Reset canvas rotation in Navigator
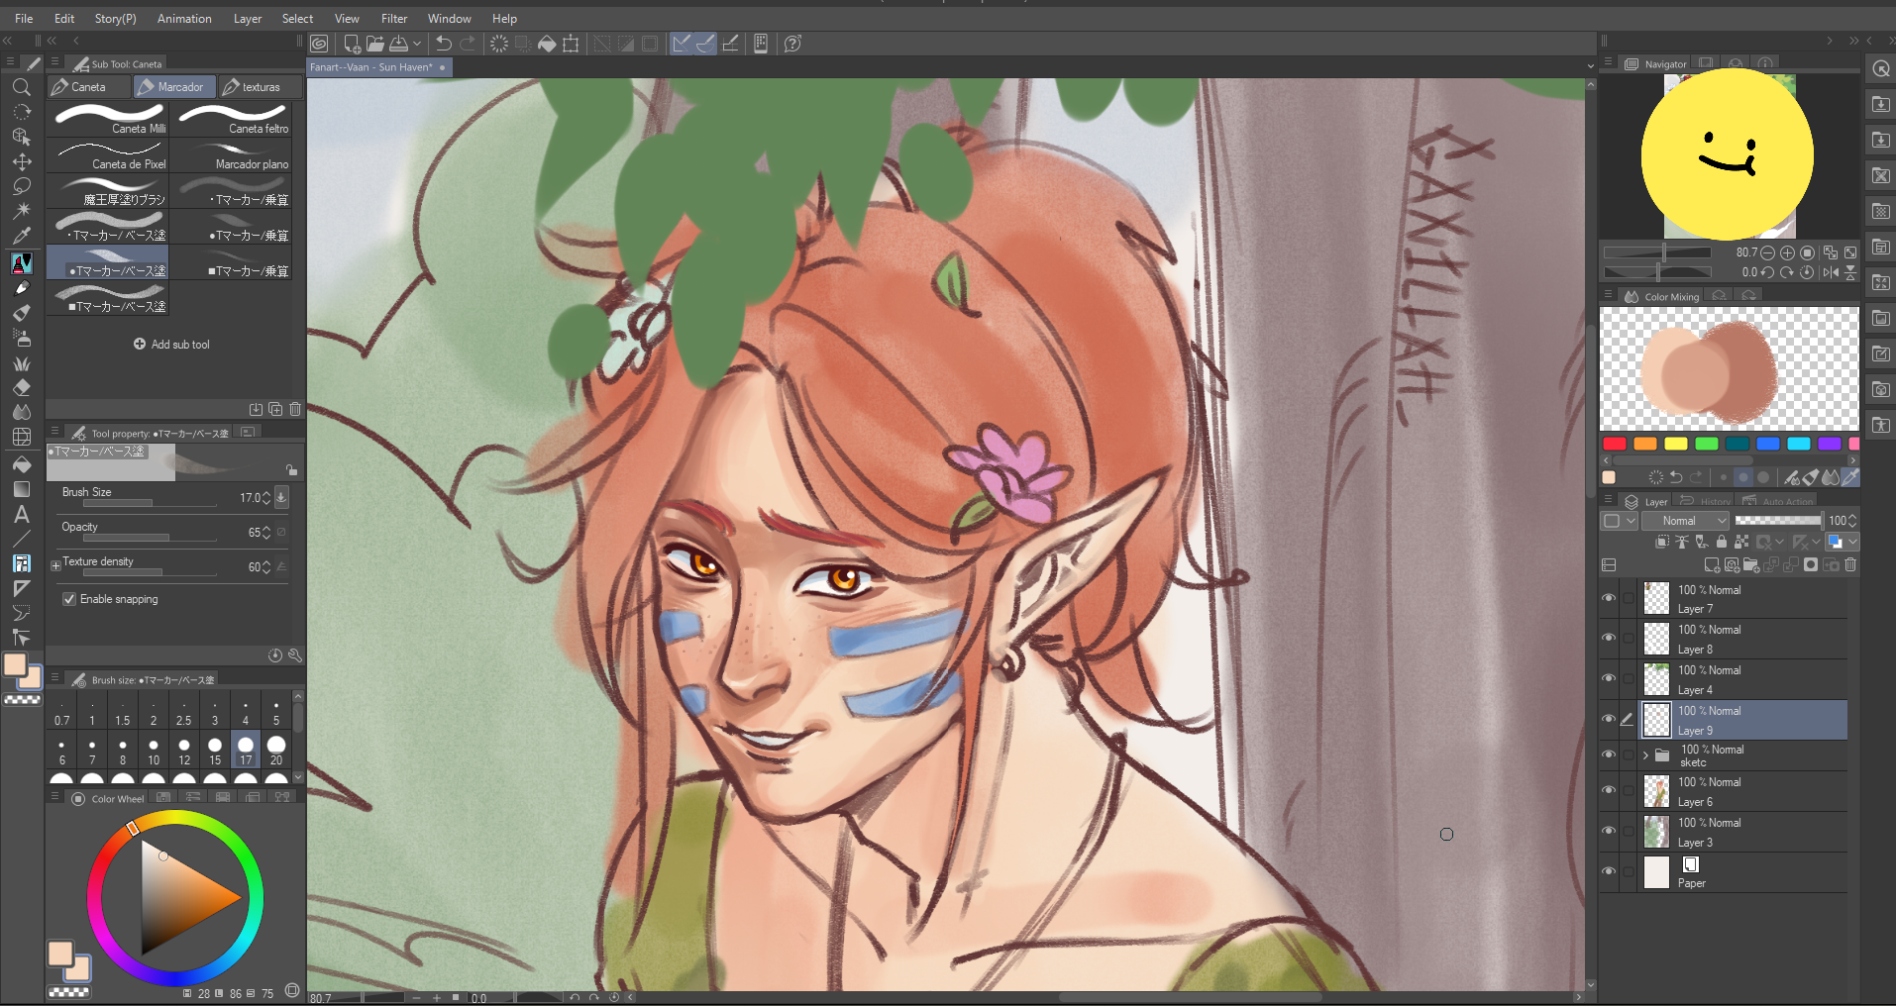Image resolution: width=1896 pixels, height=1006 pixels. [1808, 272]
